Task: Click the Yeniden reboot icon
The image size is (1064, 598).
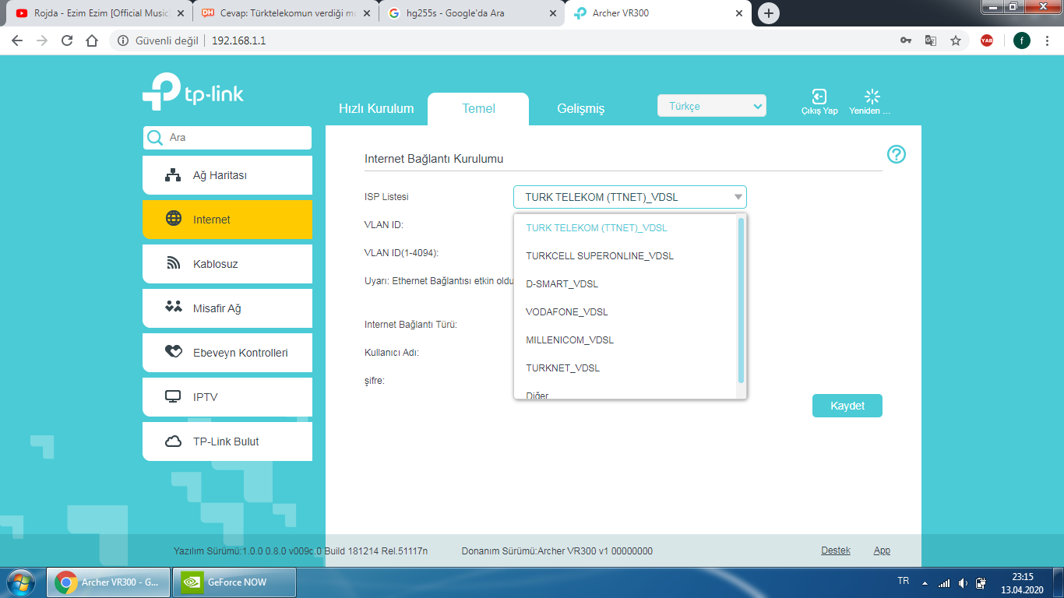Action: pyautogui.click(x=872, y=97)
